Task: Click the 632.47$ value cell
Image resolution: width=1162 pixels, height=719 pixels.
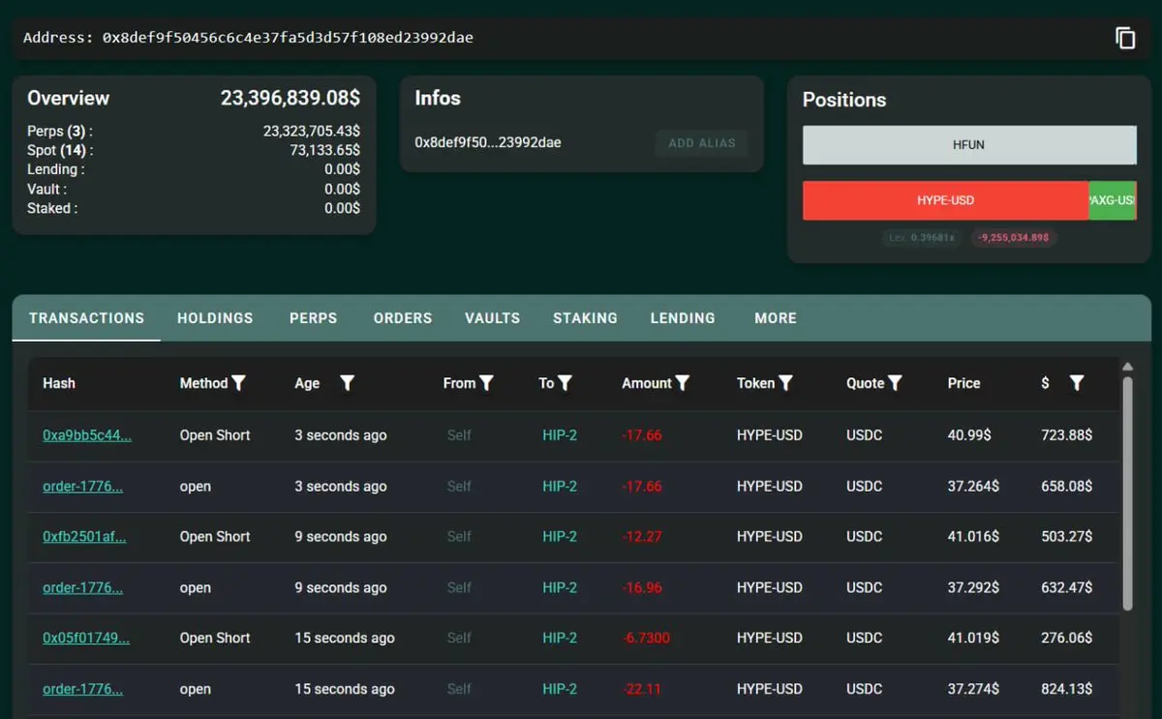Action: (x=1066, y=587)
